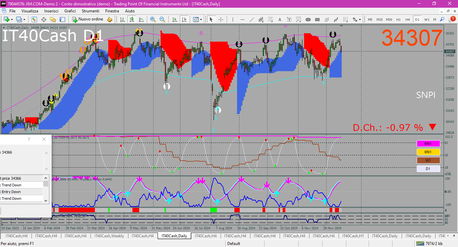
Task: Toggle the Auto Scroll chart button
Action: 174,19
